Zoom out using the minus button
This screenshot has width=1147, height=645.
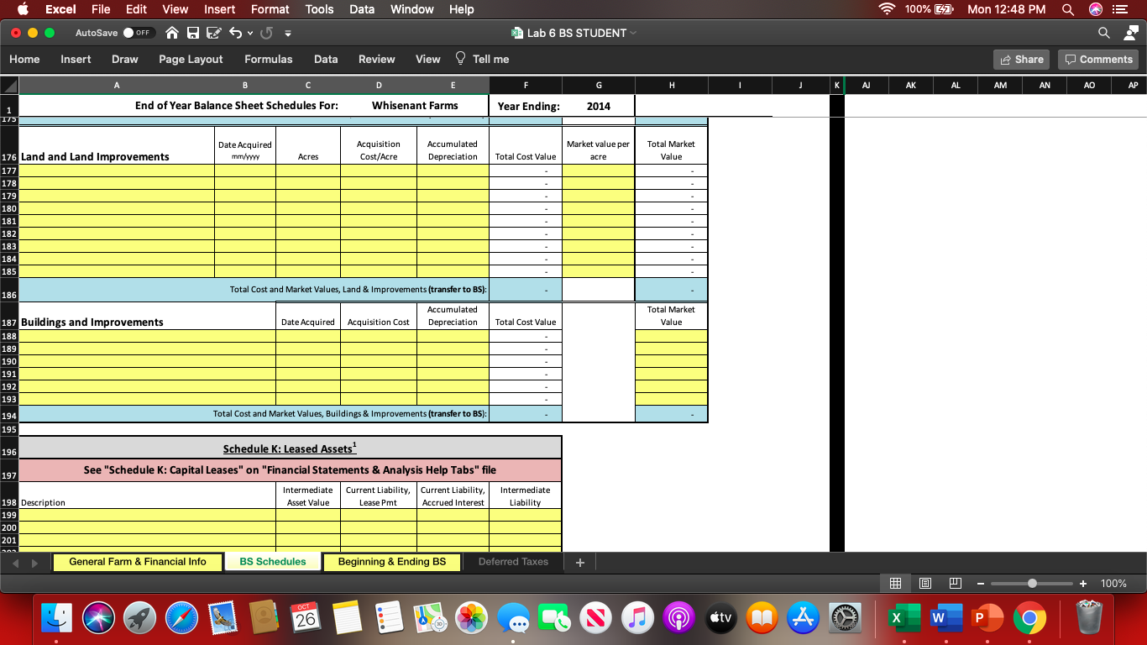tap(981, 583)
